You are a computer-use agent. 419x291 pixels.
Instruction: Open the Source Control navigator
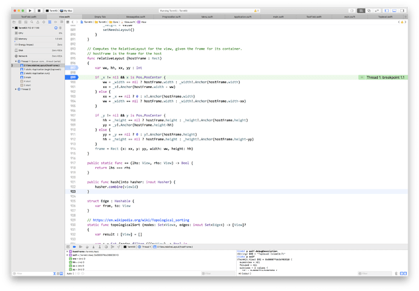[20, 22]
